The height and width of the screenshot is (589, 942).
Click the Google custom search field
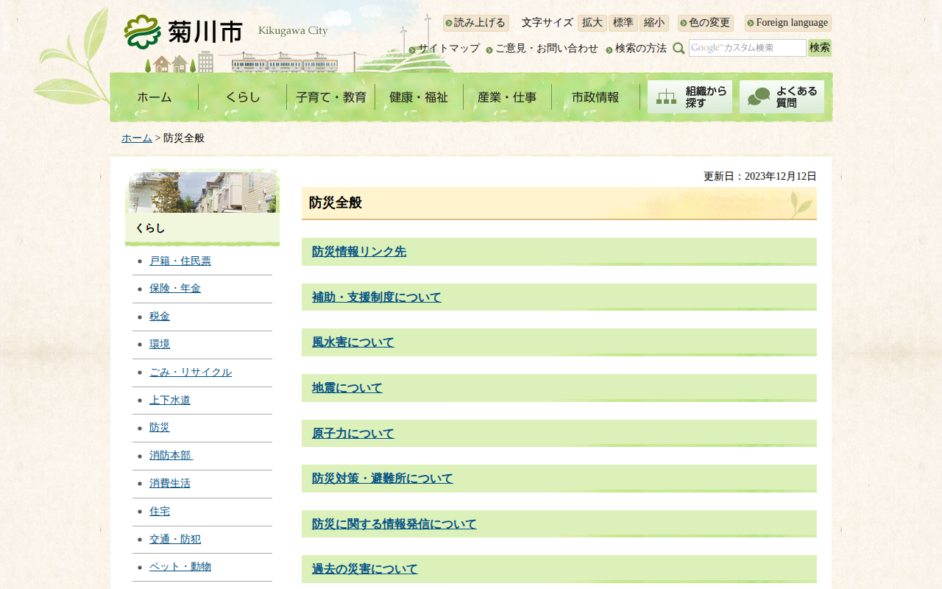click(747, 48)
